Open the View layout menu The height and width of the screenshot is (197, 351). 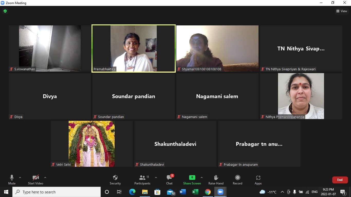(x=341, y=11)
